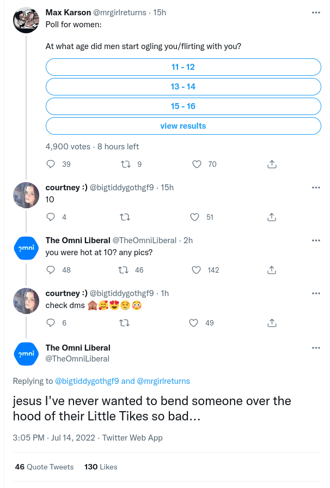Reply to courtney's 'check dms' tweet
This screenshot has width=330, height=488.
51,323
